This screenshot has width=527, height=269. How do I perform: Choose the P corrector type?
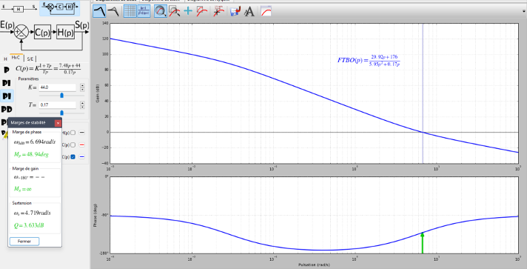6,70
